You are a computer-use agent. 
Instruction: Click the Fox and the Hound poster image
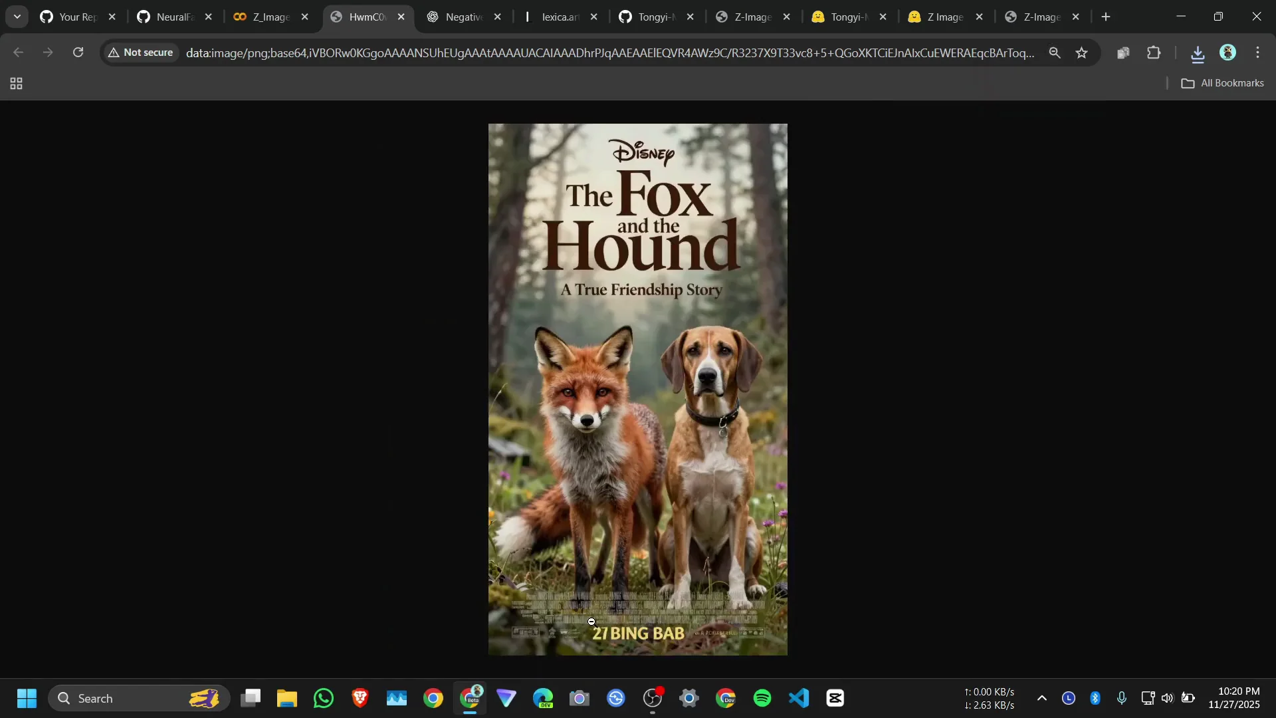tap(637, 389)
